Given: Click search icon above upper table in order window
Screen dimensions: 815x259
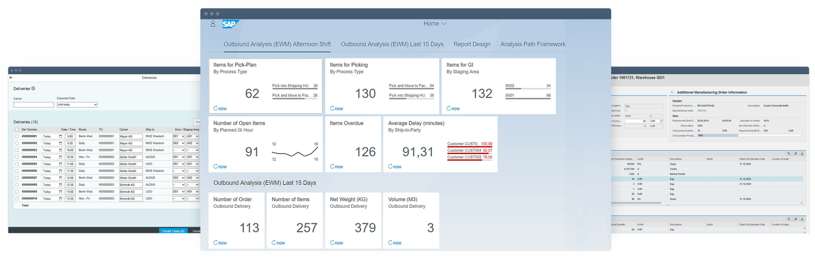Looking at the screenshot, I should tap(789, 153).
